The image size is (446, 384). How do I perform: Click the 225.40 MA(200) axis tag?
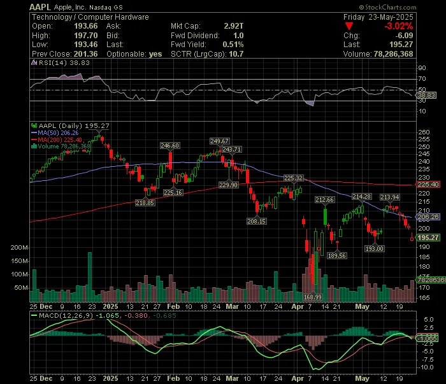tap(428, 185)
